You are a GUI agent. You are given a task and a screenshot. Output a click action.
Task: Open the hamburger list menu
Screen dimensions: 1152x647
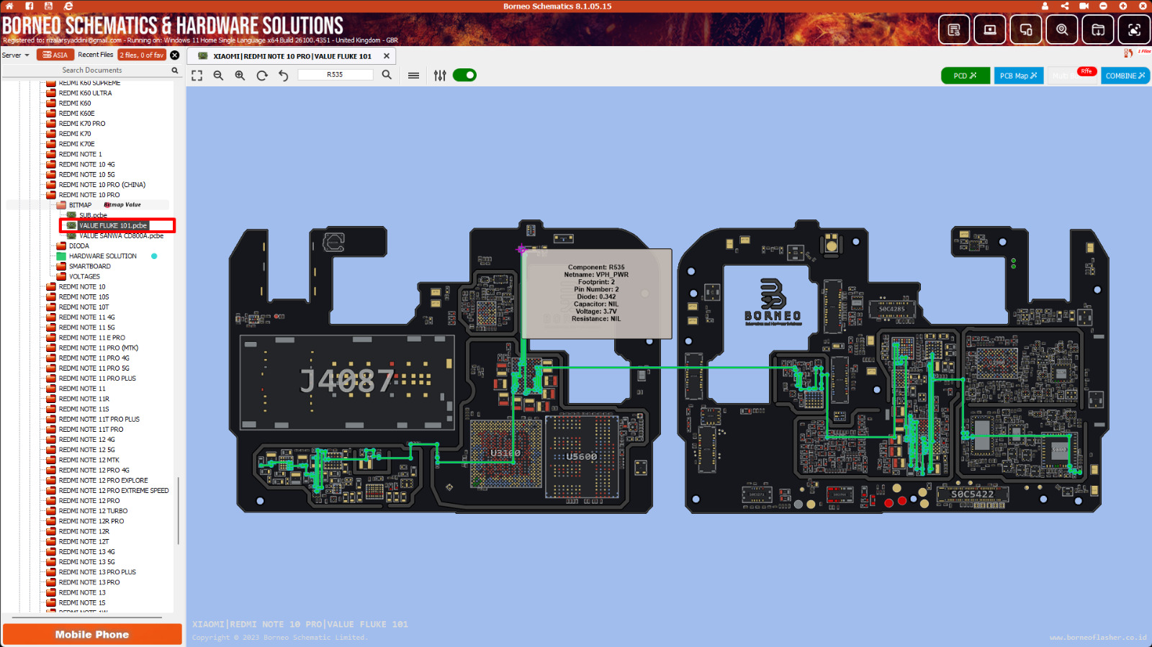(413, 76)
